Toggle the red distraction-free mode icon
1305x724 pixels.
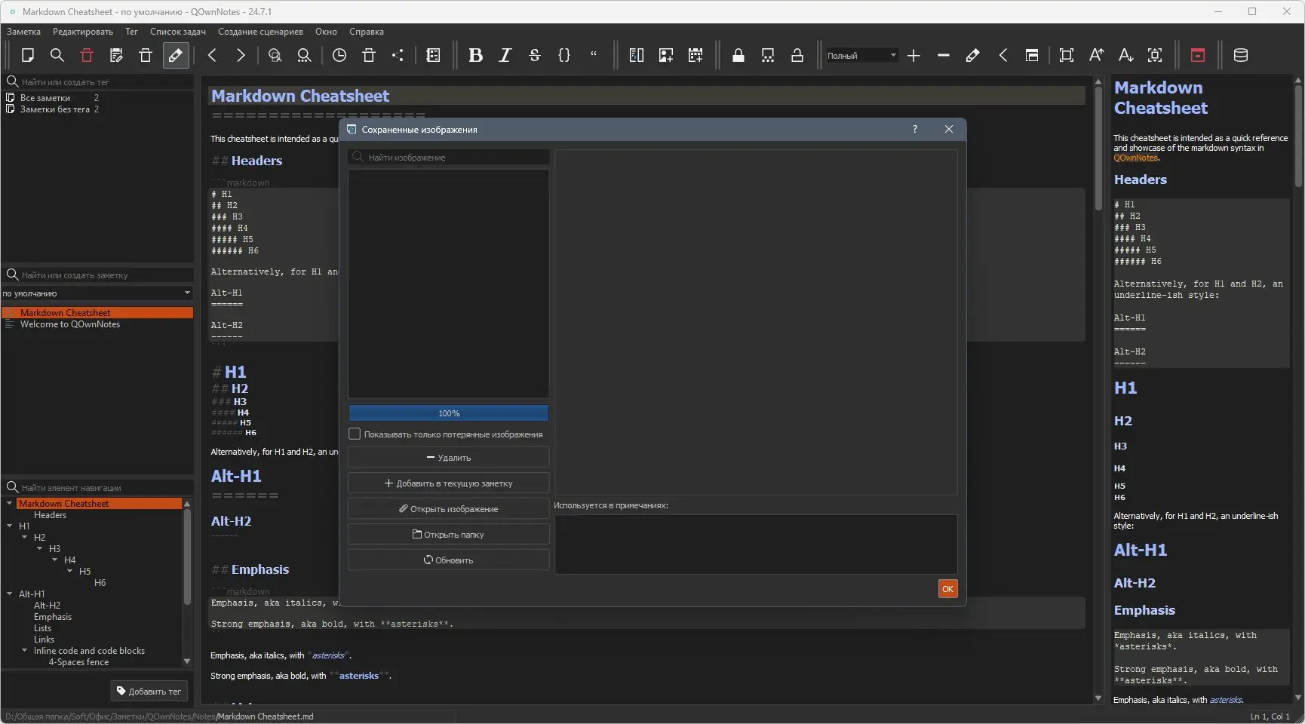tap(1197, 55)
